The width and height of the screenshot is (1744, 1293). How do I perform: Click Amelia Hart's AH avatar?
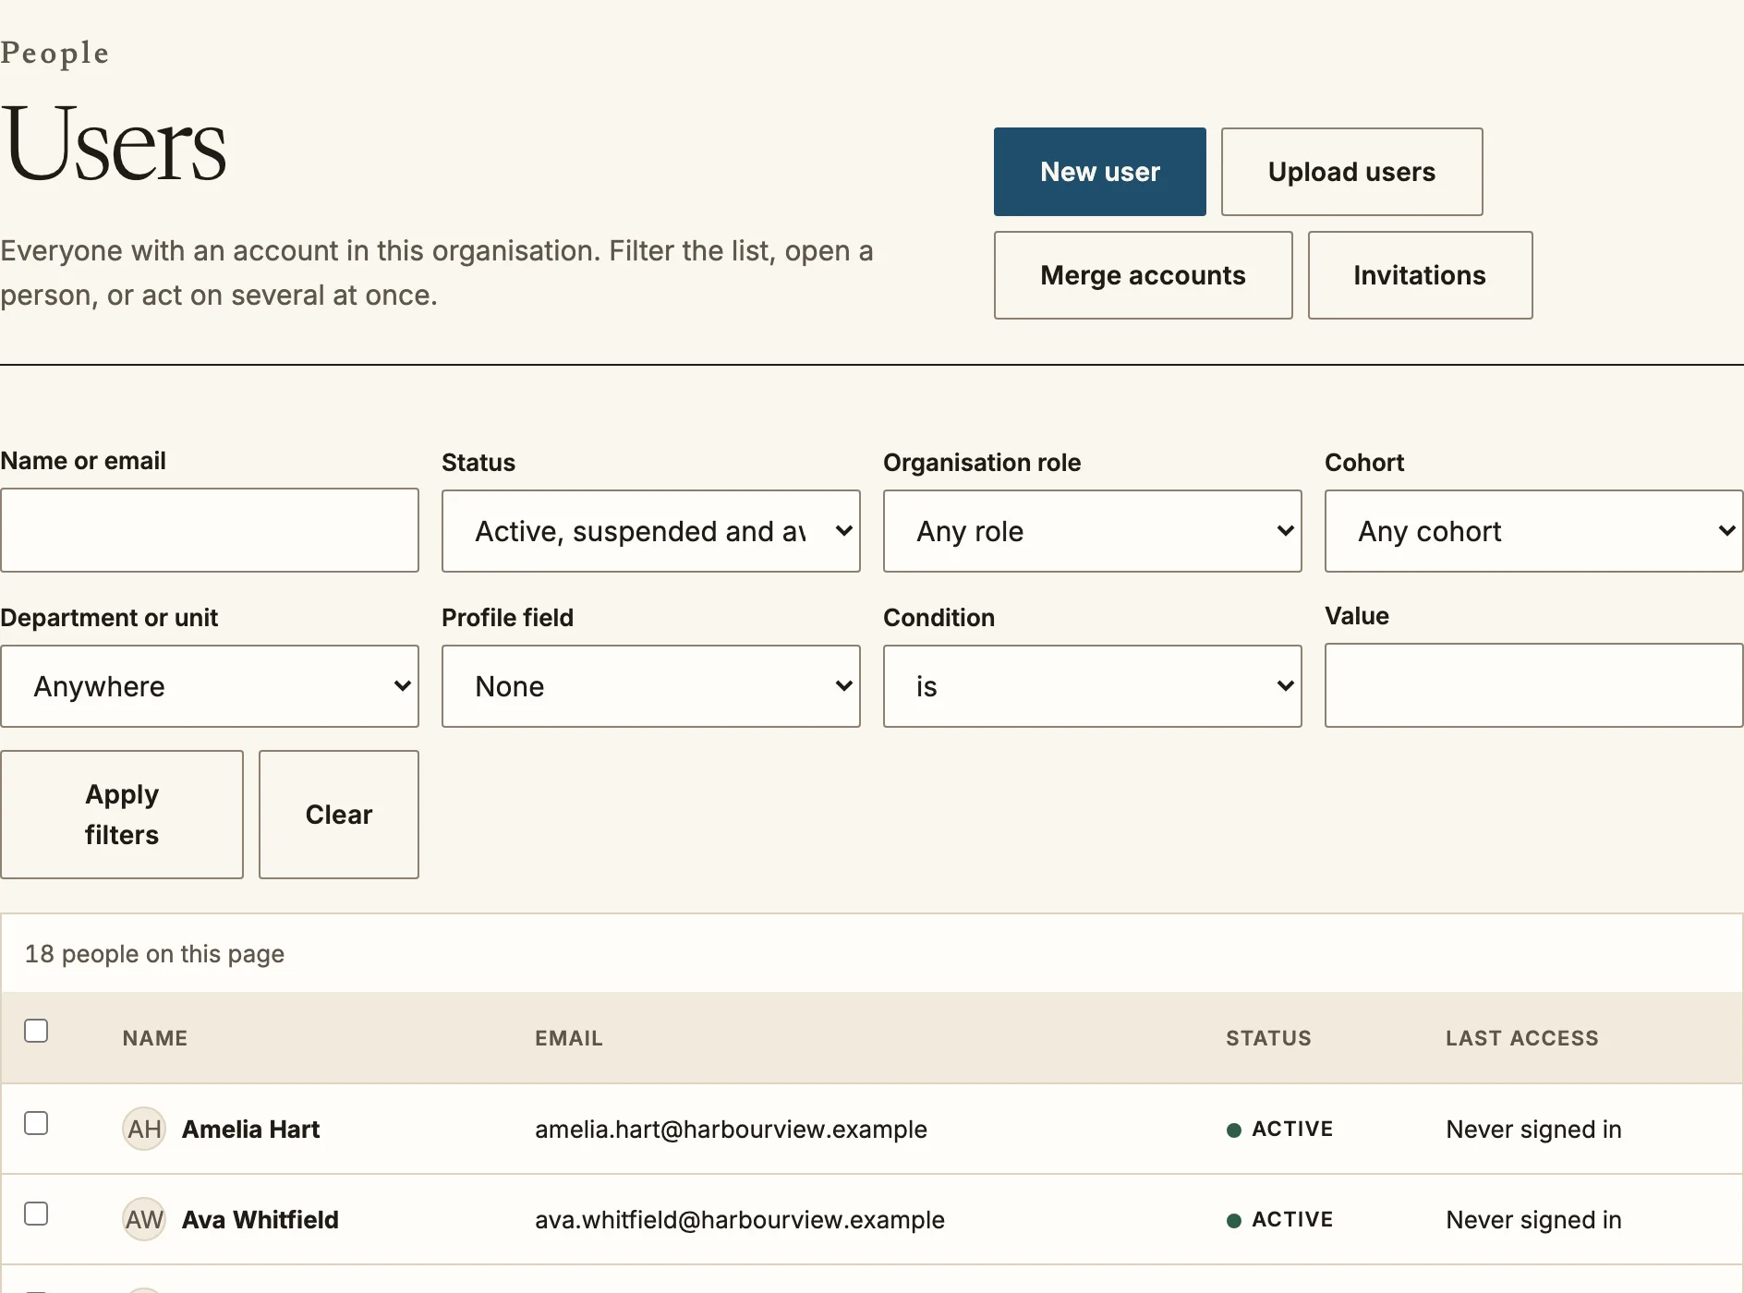point(144,1129)
